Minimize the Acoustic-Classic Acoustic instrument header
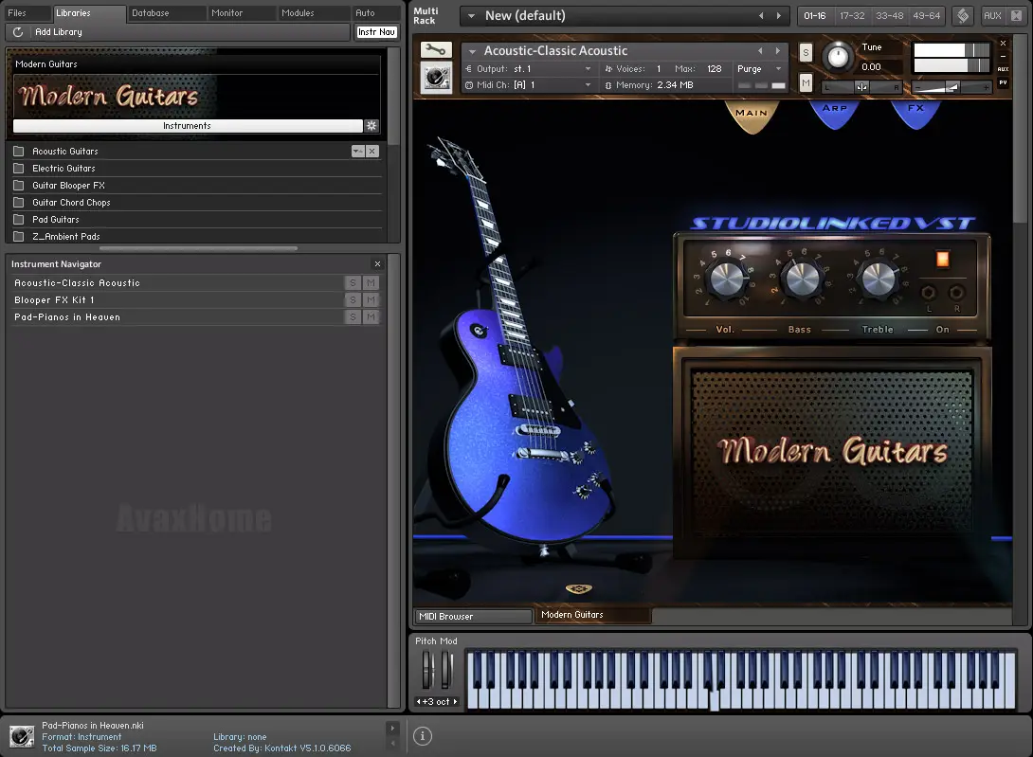 click(x=1003, y=56)
